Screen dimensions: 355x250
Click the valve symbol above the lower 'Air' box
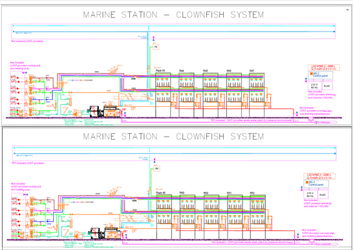coord(155,160)
